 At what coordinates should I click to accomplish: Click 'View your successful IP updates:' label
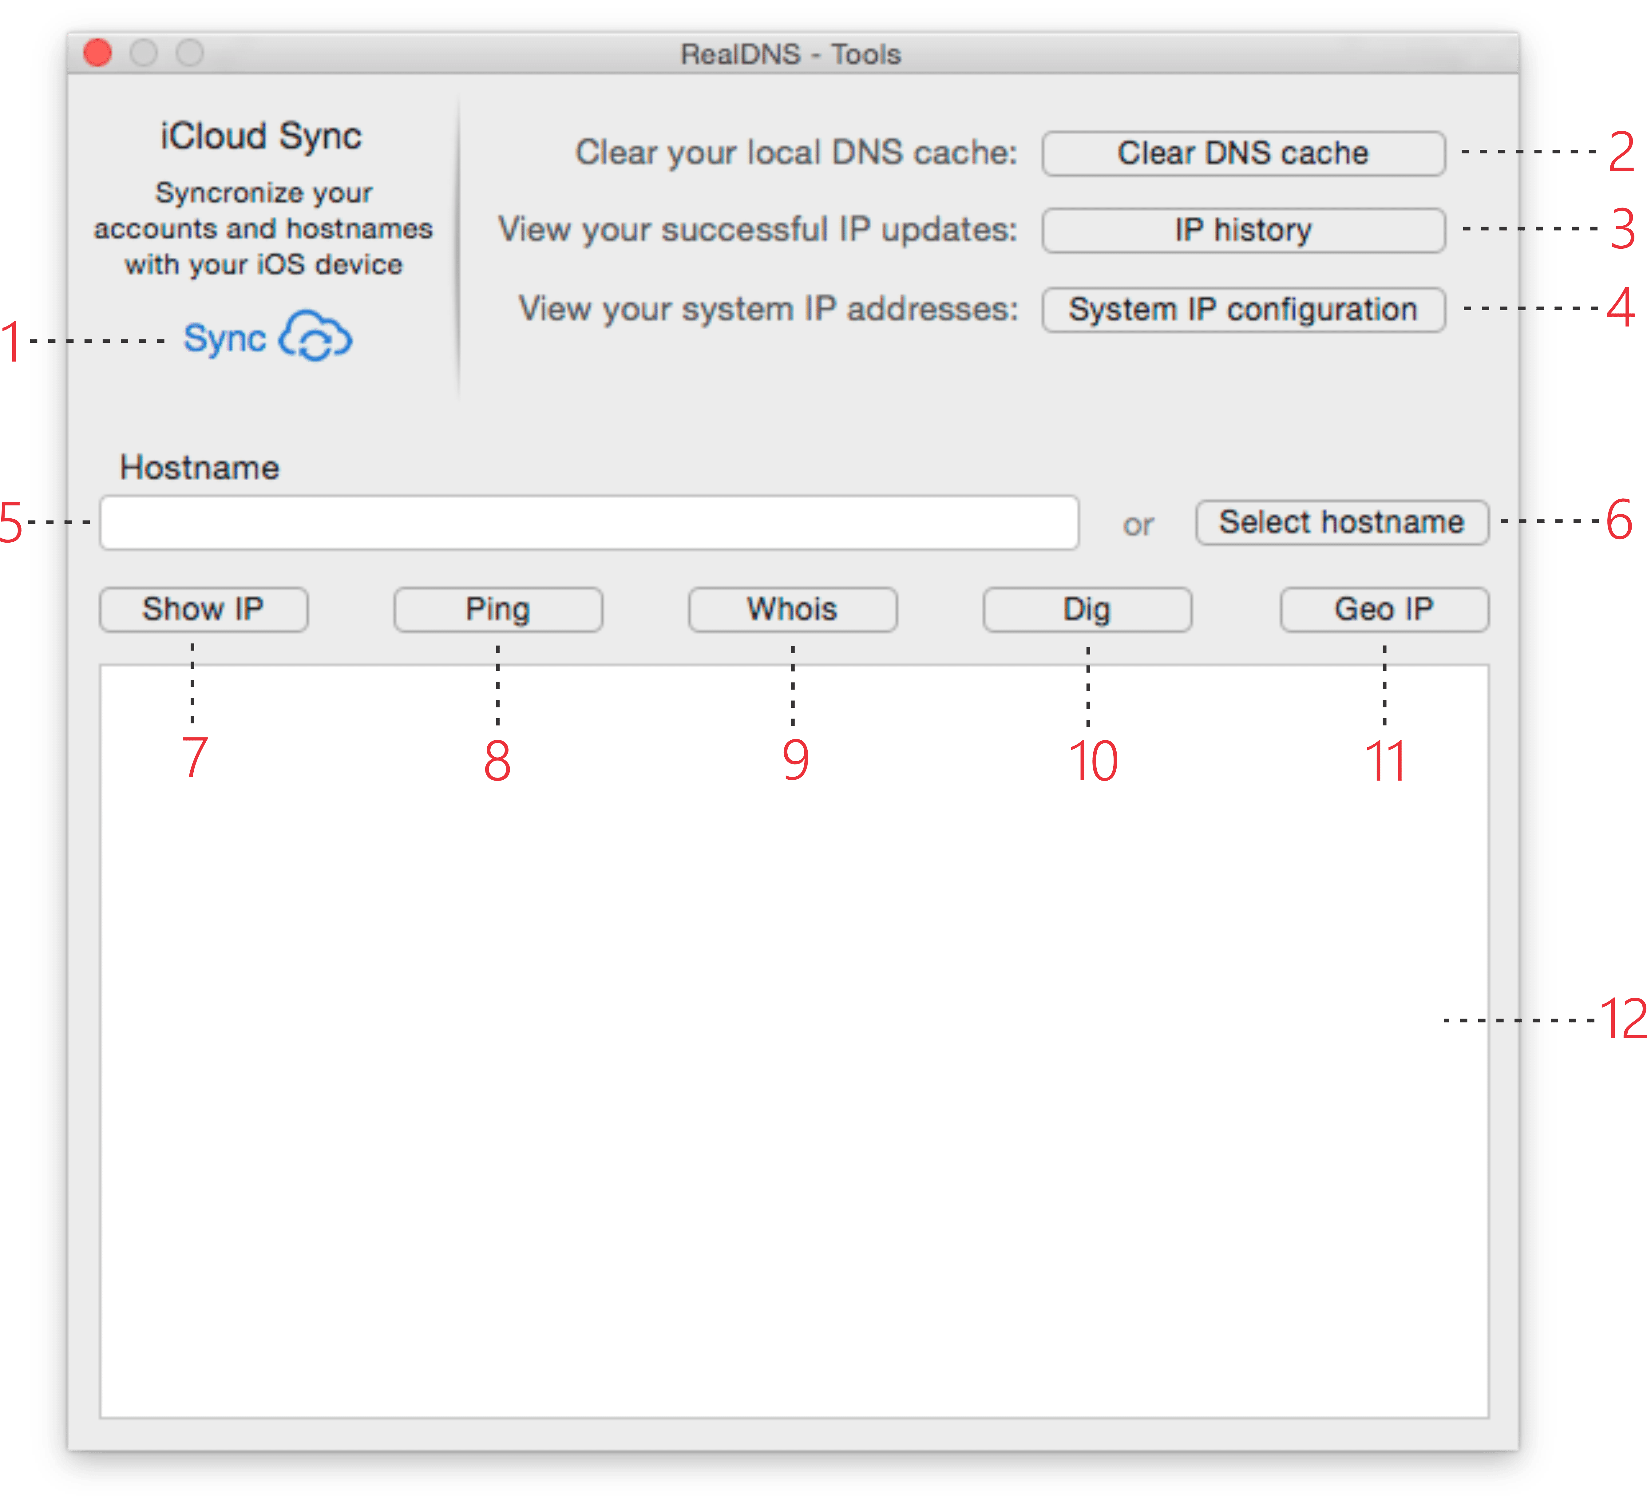click(x=758, y=230)
